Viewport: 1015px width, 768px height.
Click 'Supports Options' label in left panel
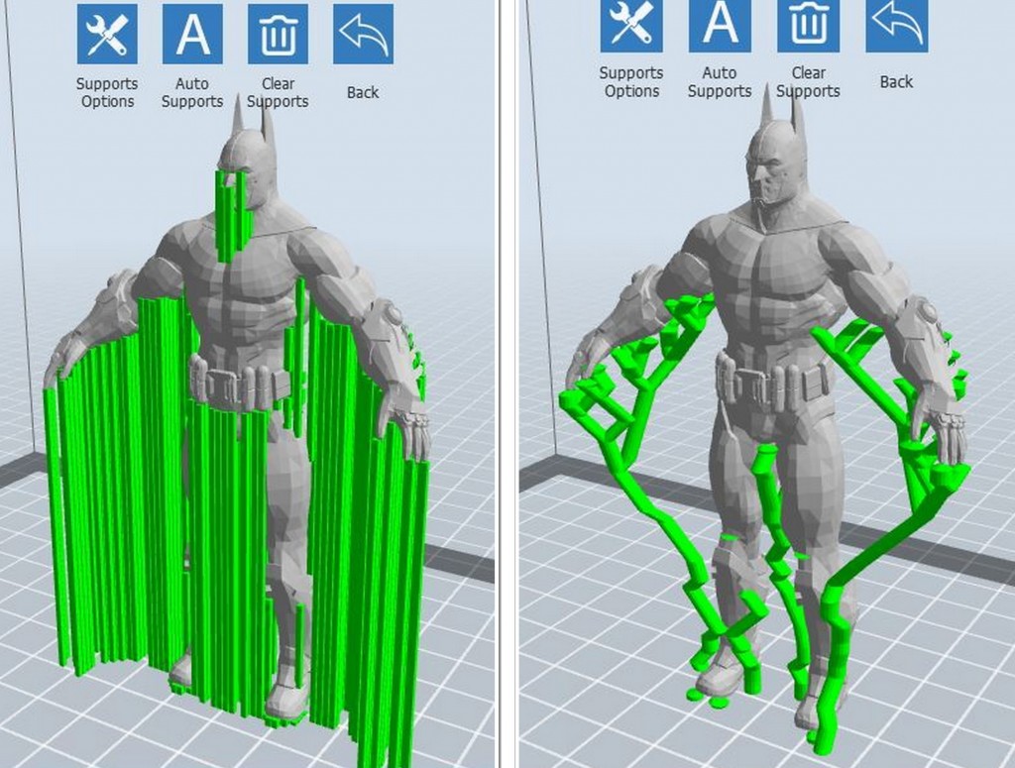pyautogui.click(x=107, y=92)
